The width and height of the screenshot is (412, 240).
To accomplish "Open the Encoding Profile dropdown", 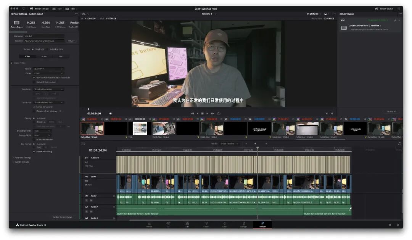I will click(42, 131).
